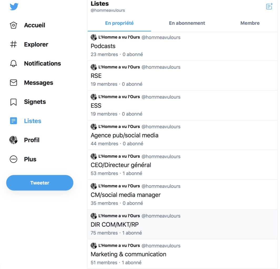The image size is (280, 269).
Task: Click the Tweeter button
Action: click(40, 183)
